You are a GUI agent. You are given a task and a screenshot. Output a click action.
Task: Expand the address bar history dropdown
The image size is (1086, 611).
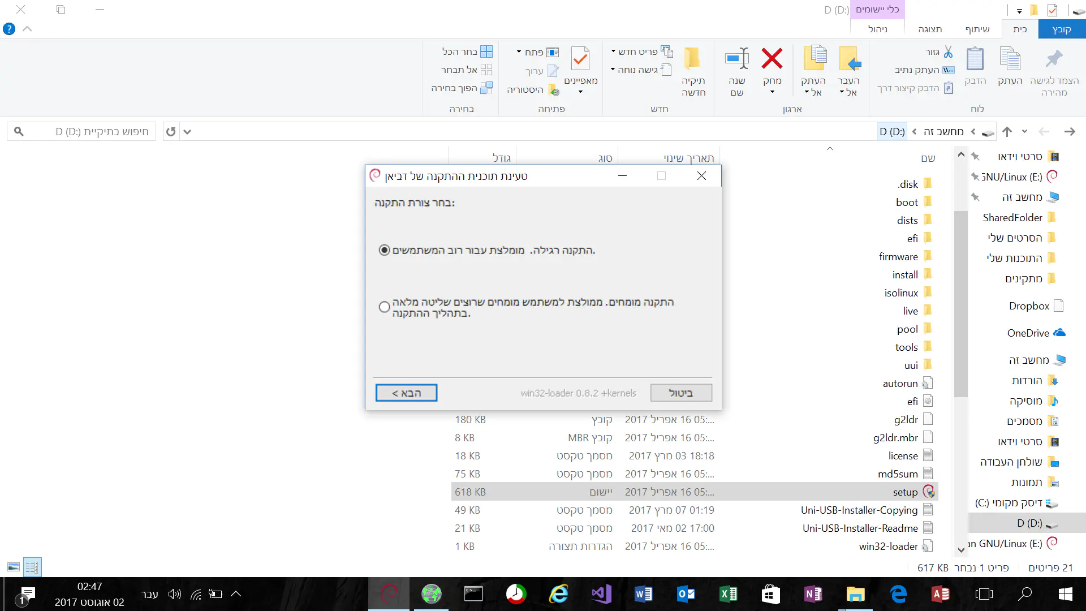pyautogui.click(x=187, y=132)
